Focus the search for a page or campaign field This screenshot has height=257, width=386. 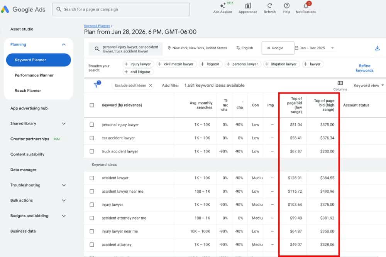[121, 9]
